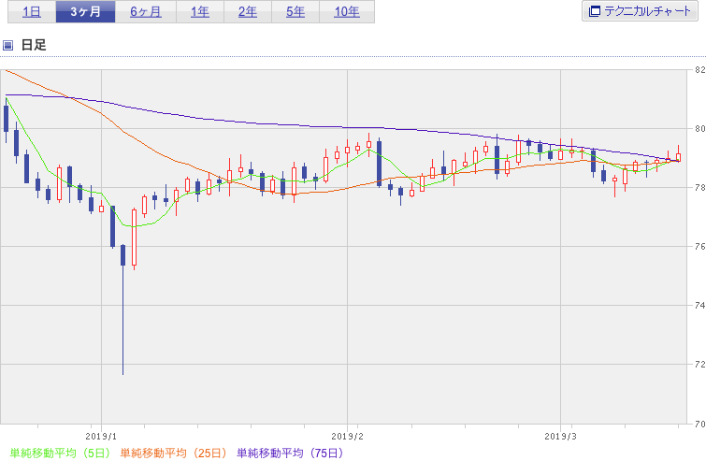Select the 5年 period tab
This screenshot has width=706, height=461.
[x=295, y=12]
